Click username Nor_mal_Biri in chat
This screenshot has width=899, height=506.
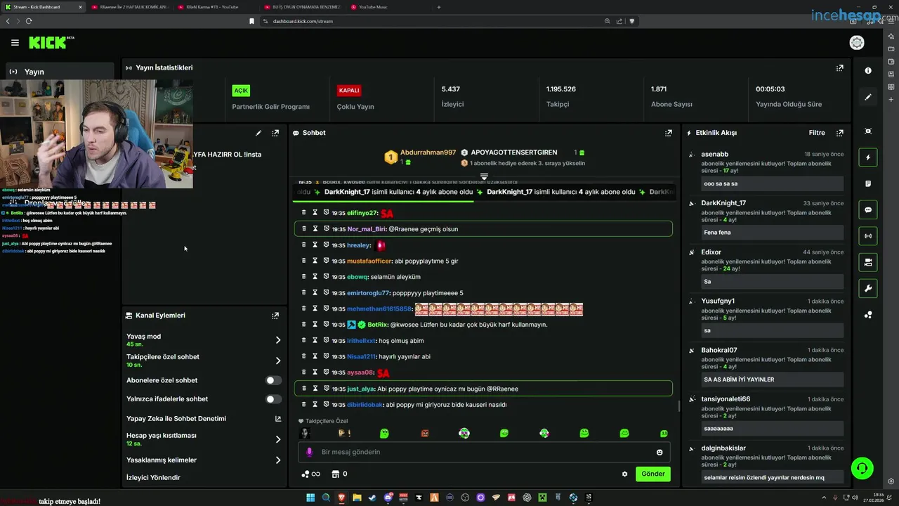click(367, 229)
